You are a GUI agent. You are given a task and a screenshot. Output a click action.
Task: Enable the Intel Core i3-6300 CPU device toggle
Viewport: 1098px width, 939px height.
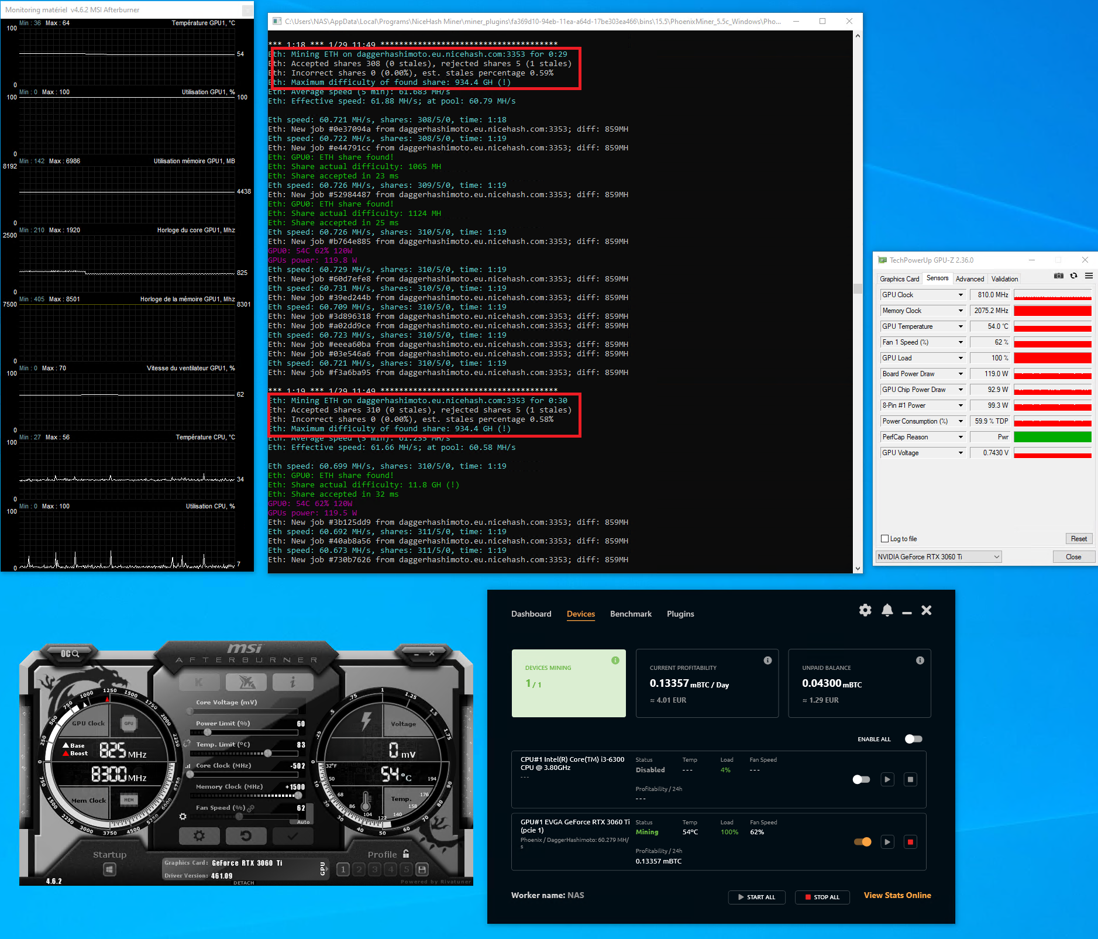(x=861, y=779)
